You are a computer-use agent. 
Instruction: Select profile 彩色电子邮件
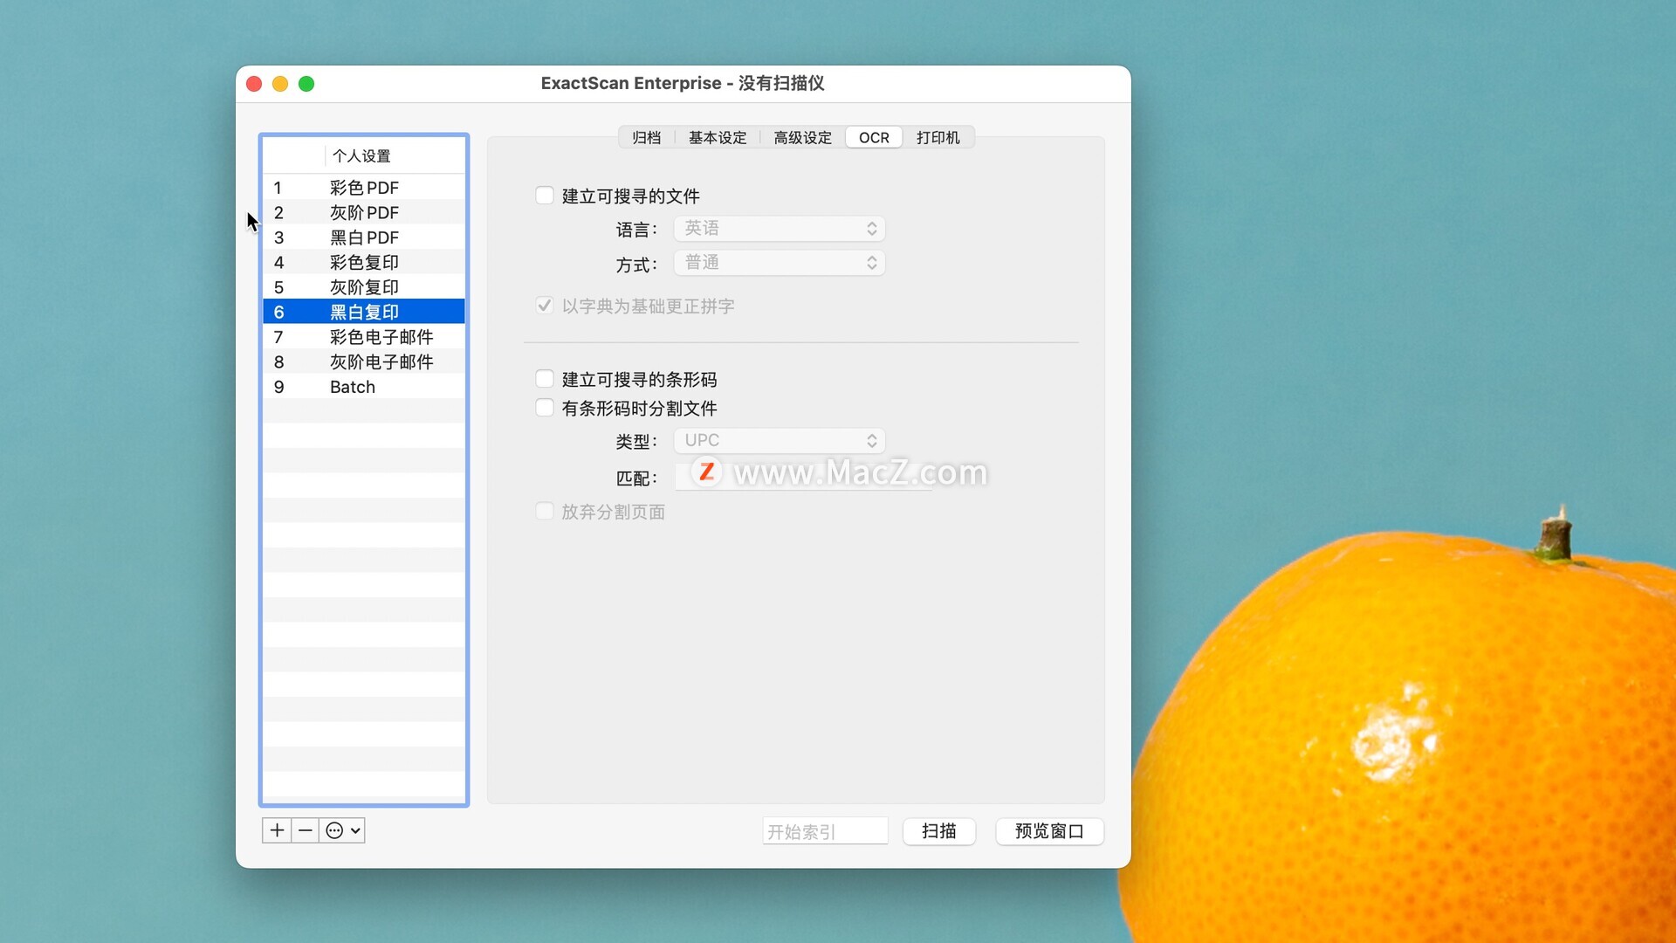click(x=364, y=337)
